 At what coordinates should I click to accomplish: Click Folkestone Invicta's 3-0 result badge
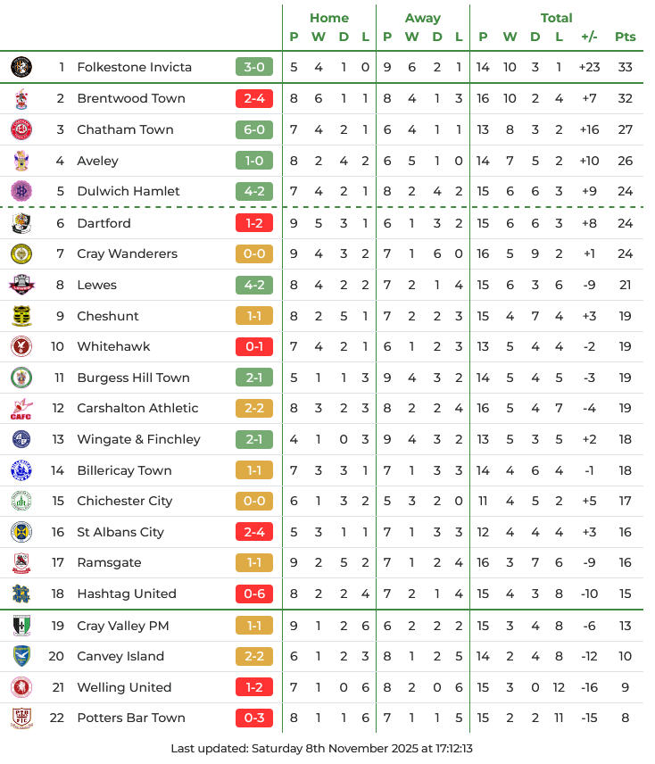254,67
